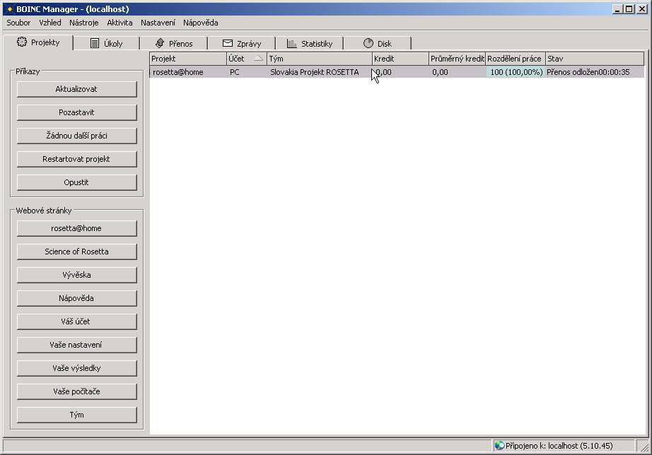Screen dimensions: 652x455
Task: Click the Disk tab pie icon
Action: click(368, 43)
